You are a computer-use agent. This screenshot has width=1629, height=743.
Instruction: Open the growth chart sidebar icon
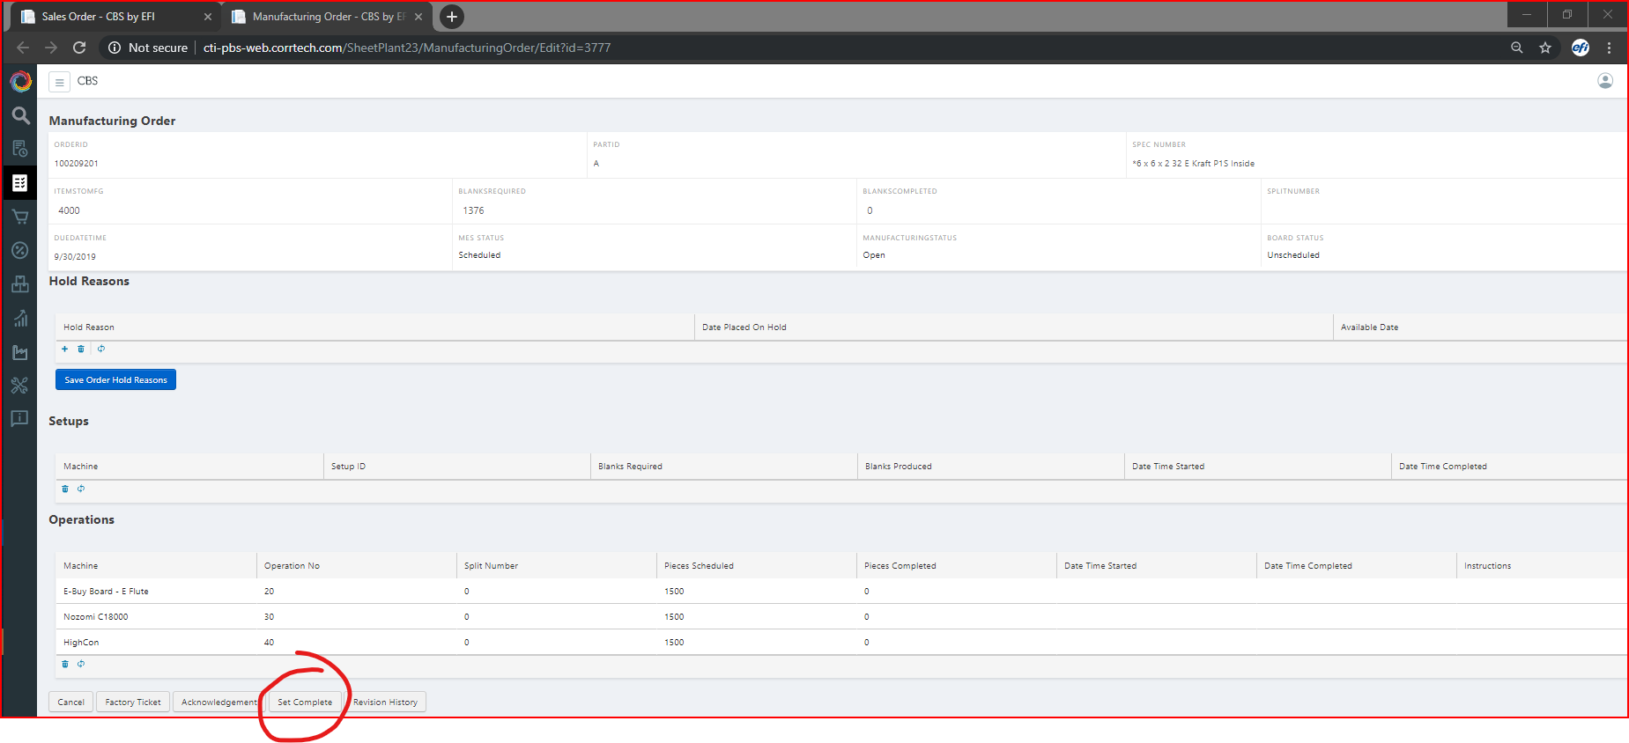tap(20, 318)
